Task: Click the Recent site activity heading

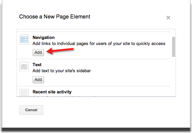Action: click(x=52, y=92)
